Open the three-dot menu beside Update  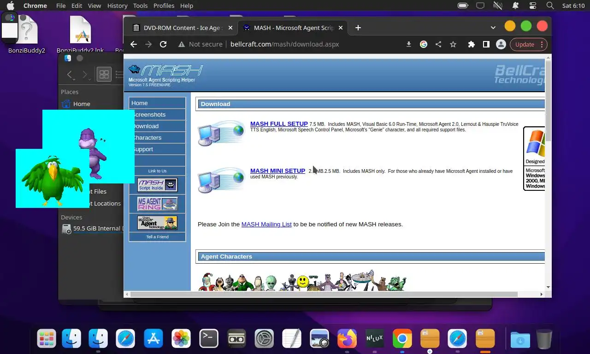click(542, 44)
